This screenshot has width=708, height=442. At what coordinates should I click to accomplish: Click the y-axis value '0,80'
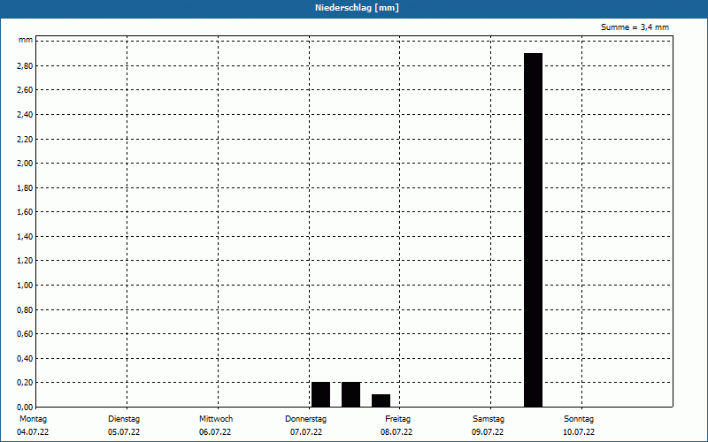[x=25, y=310]
